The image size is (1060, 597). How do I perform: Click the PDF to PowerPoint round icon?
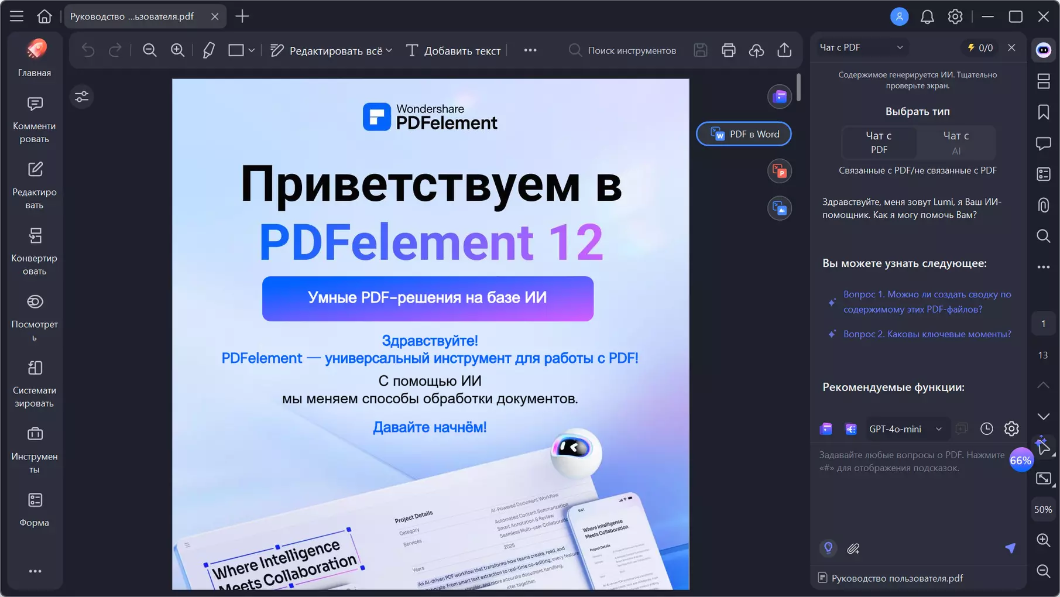(780, 171)
